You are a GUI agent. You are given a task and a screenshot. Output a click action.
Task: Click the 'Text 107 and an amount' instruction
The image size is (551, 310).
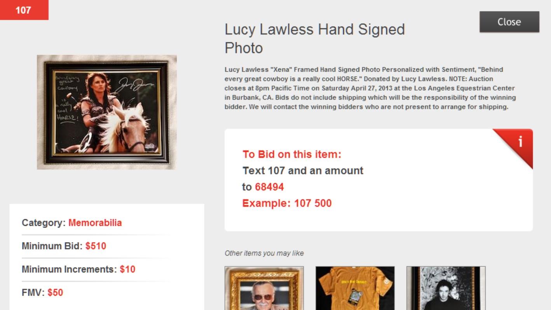[x=303, y=171]
